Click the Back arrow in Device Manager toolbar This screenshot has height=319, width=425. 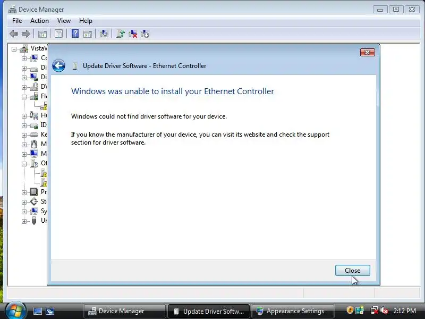click(x=14, y=34)
